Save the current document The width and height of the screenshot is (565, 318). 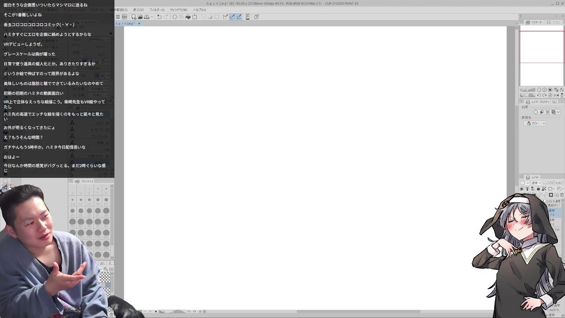pyautogui.click(x=147, y=17)
